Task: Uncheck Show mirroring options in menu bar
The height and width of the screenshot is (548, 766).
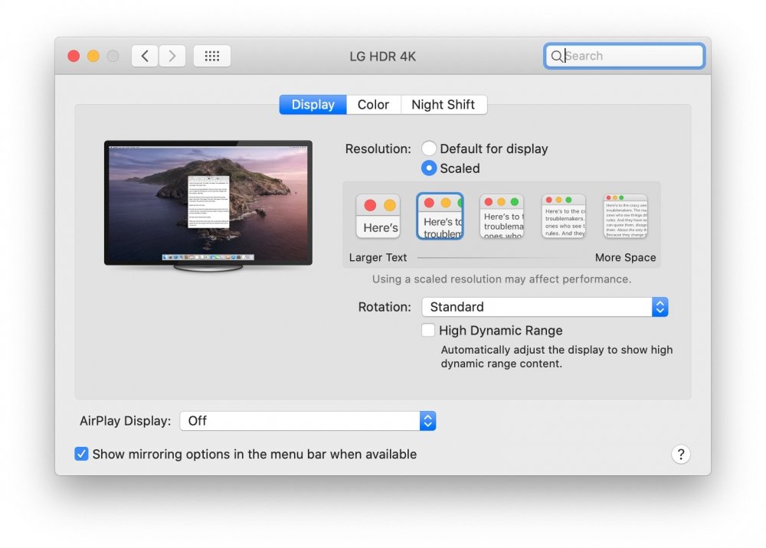Action: tap(81, 454)
